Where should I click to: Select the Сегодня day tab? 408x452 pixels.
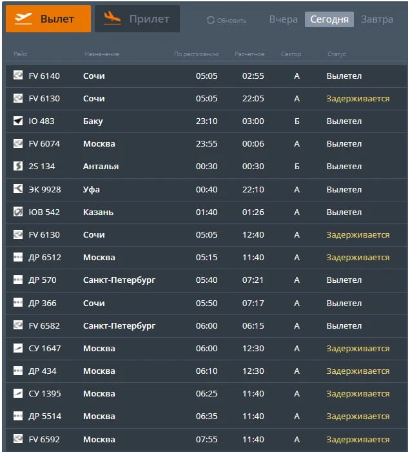pos(329,19)
